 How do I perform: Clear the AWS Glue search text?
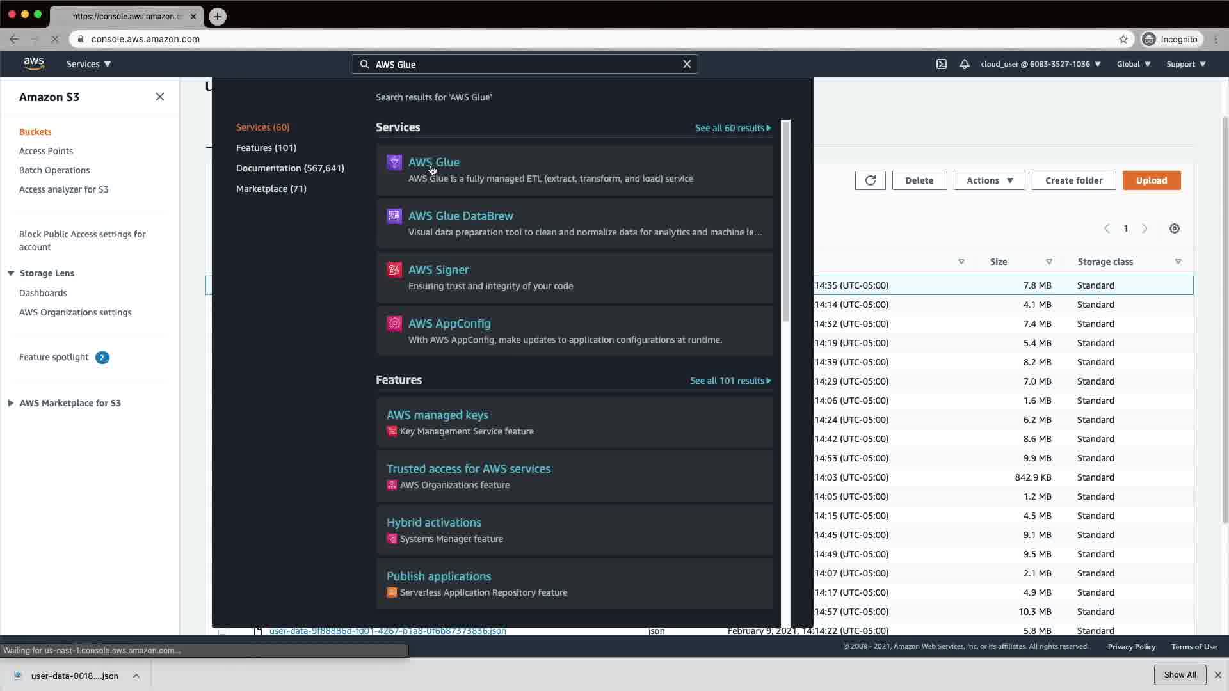coord(687,64)
